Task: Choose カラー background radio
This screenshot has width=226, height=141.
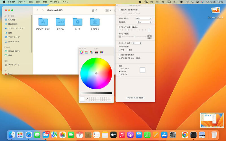Action: click(x=119, y=72)
